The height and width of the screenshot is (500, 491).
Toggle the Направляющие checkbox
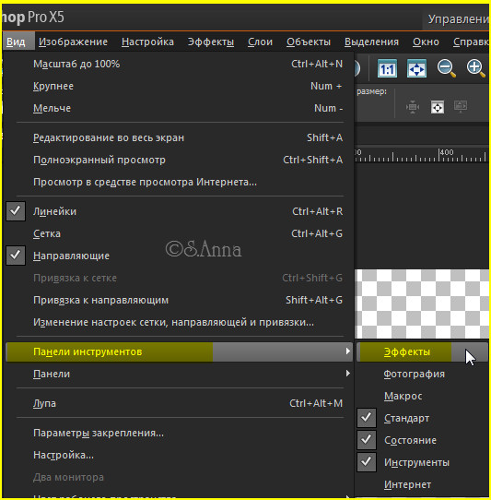coord(16,256)
